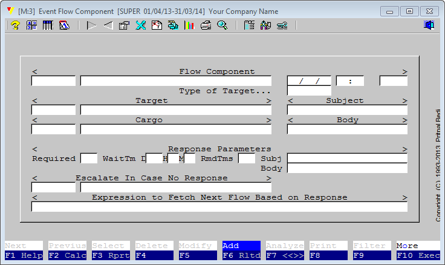Image resolution: width=445 pixels, height=265 pixels.
Task: Click the WaitTm minutes M field
Action: [190, 159]
